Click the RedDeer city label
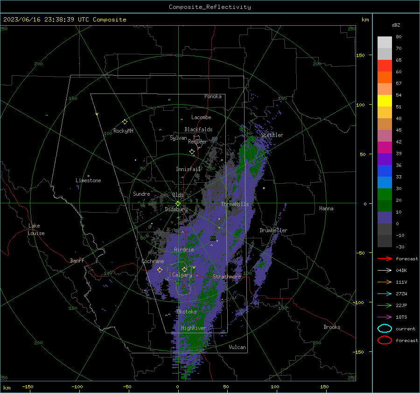Viewport: 420px width, 393px height. 198,142
